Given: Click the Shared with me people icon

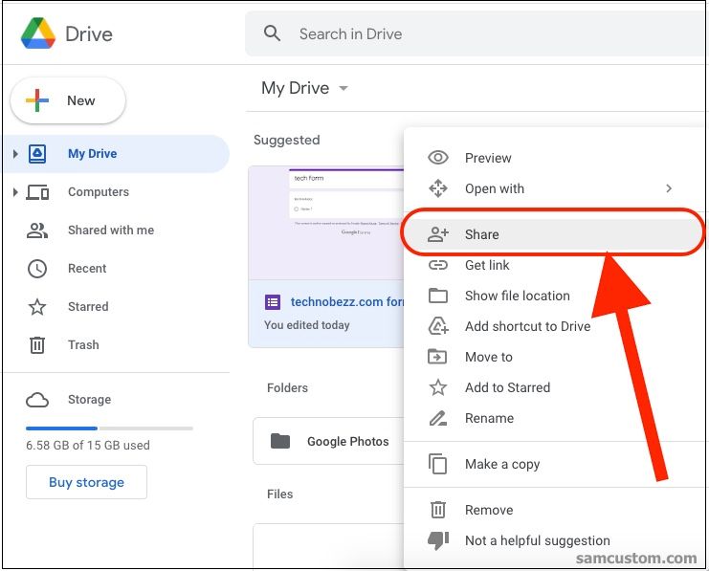Looking at the screenshot, I should 37,231.
